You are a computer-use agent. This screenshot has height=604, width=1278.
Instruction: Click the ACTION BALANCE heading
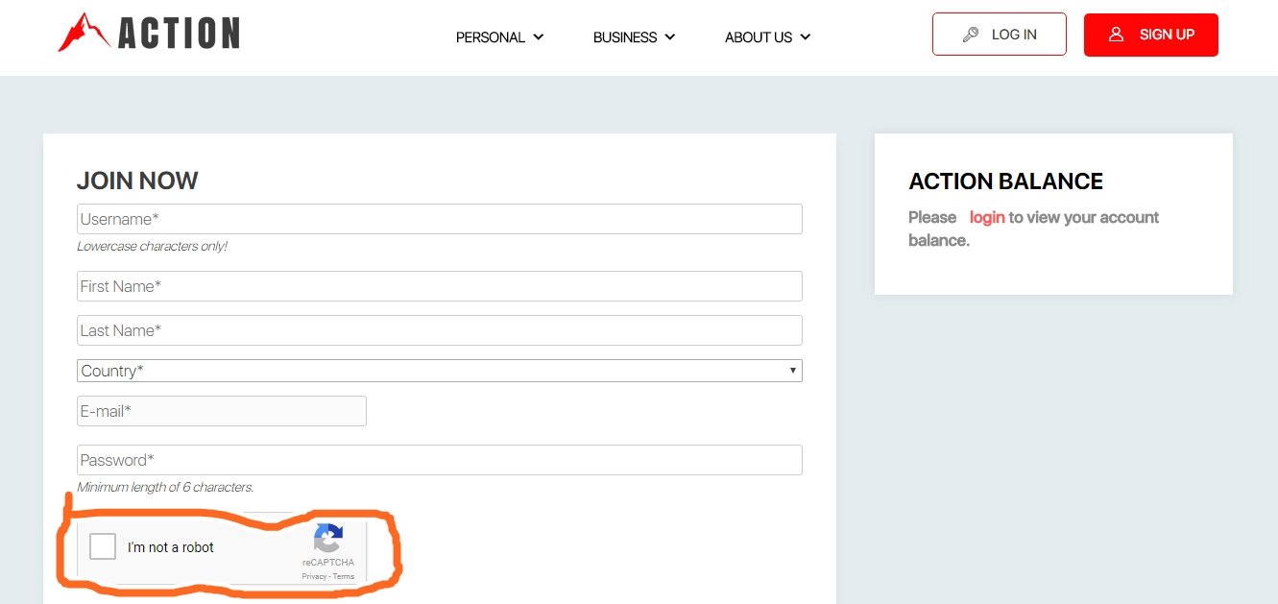1005,181
